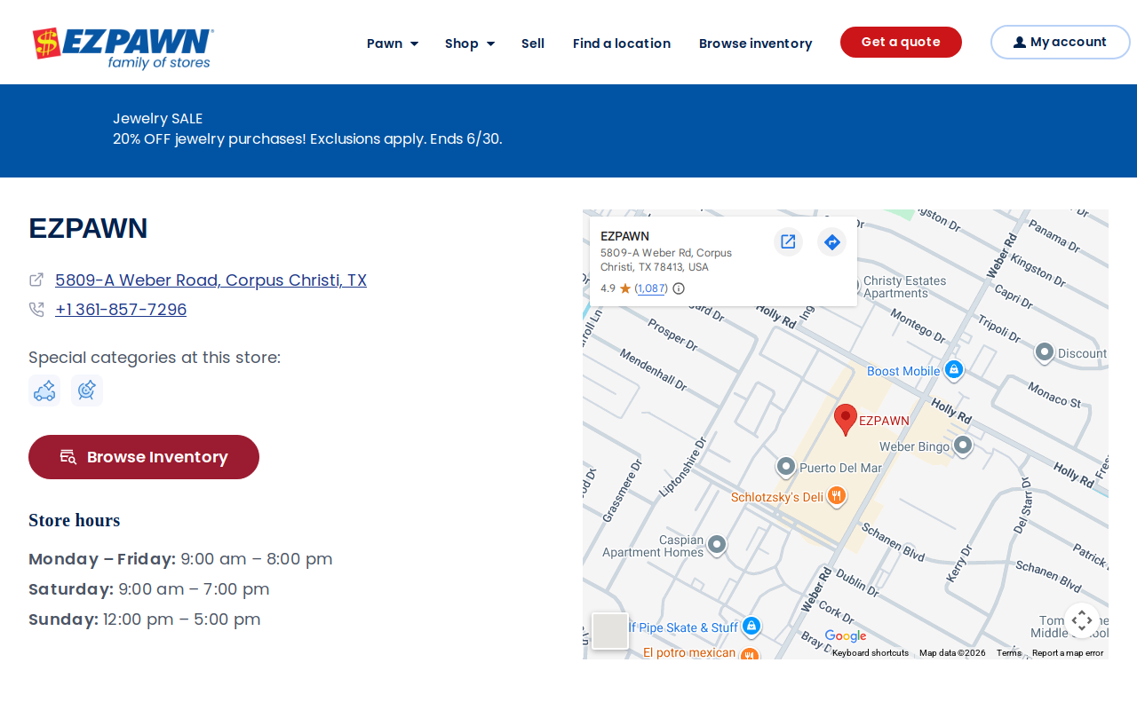1137x710 pixels.
Task: Click the Saturday hours line
Action: tap(148, 589)
